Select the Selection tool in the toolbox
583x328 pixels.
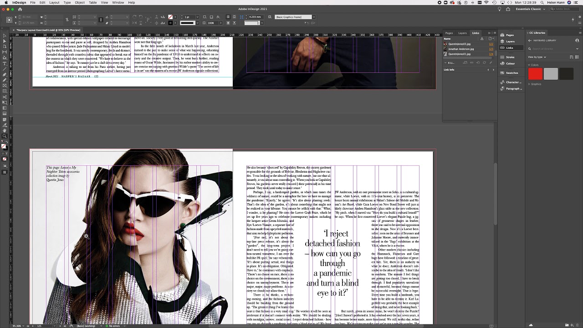[x=5, y=36]
